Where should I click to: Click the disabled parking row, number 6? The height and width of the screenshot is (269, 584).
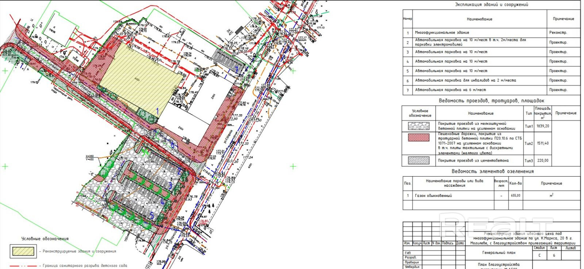pyautogui.click(x=480, y=80)
